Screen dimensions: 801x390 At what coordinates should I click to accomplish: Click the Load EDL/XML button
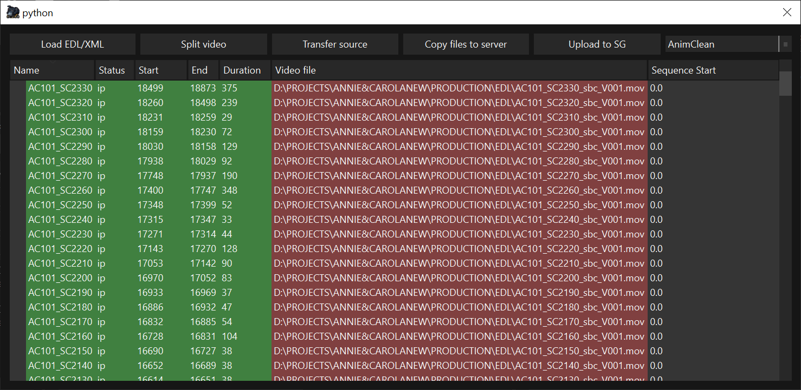[x=73, y=44]
